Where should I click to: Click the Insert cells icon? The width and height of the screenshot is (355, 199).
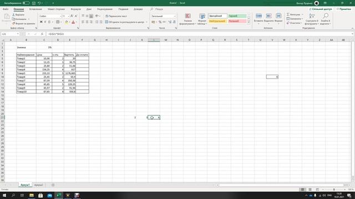[258, 16]
